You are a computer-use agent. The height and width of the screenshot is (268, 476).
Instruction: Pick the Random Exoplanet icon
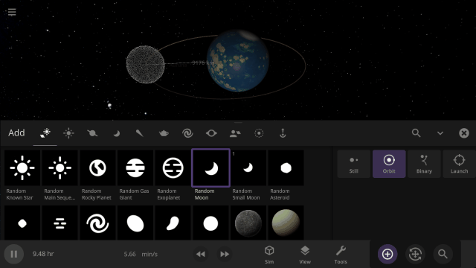173,167
